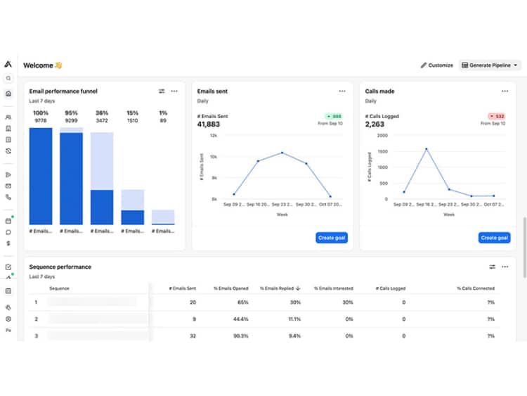This screenshot has height=396, width=527.
Task: Open filter settings for Sequence performance
Action: (x=492, y=267)
